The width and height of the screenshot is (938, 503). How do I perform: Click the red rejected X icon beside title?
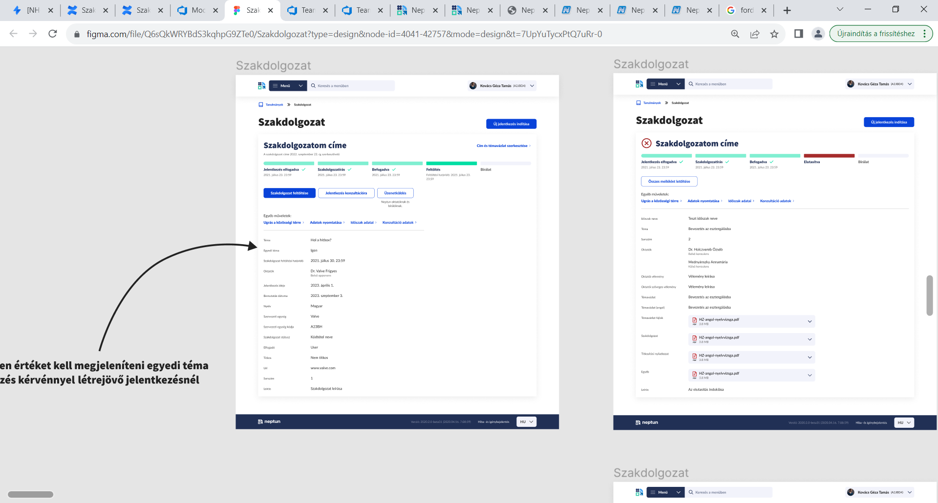pos(646,143)
